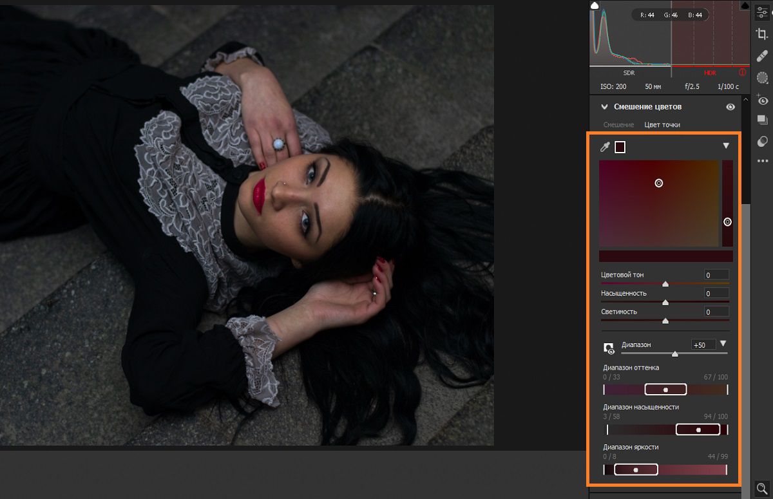Switch to the Цвет точки tab
The image size is (773, 499).
[662, 124]
